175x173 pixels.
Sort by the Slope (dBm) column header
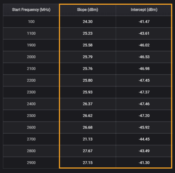(x=88, y=10)
